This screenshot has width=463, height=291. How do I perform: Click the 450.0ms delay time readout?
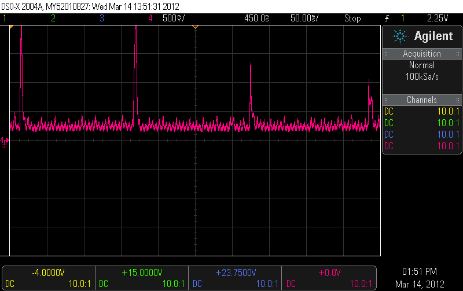(x=256, y=19)
